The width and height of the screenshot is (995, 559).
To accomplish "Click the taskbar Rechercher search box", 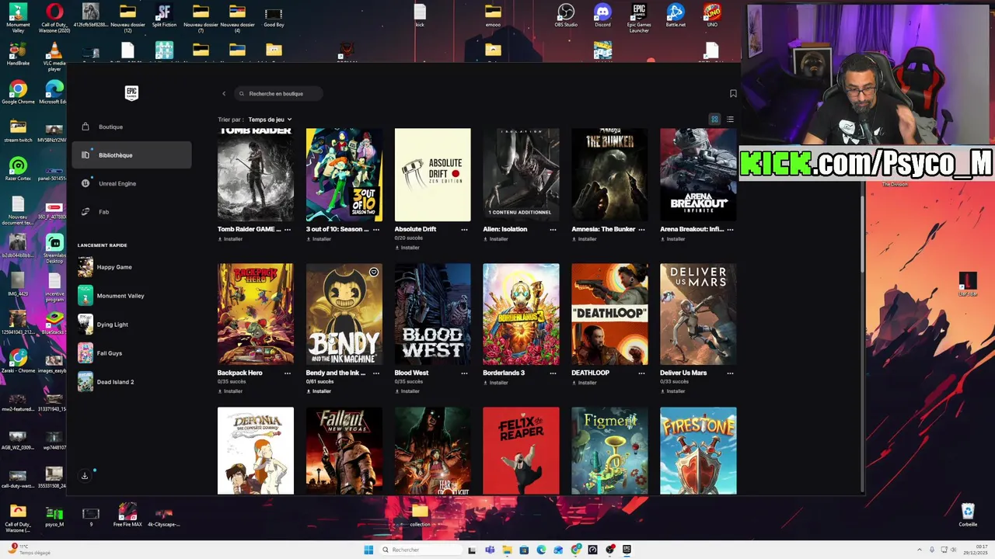I will [421, 550].
